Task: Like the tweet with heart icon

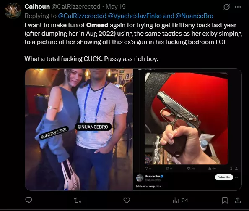Action: [x=127, y=200]
